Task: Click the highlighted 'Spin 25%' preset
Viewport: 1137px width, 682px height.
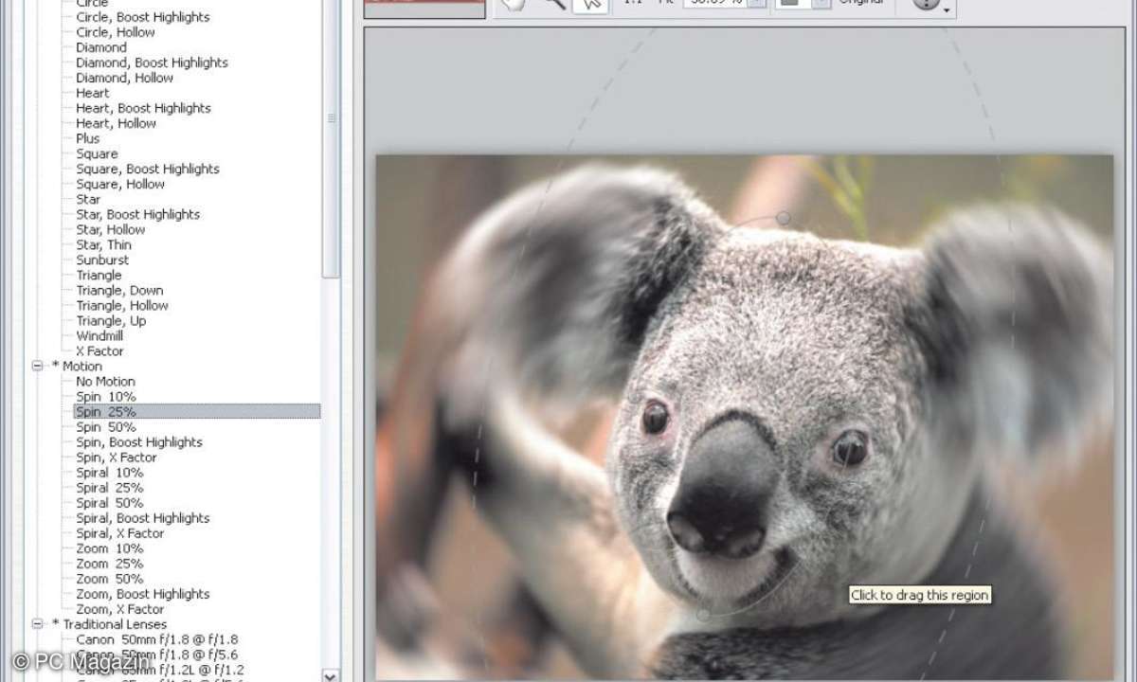Action: pyautogui.click(x=197, y=411)
